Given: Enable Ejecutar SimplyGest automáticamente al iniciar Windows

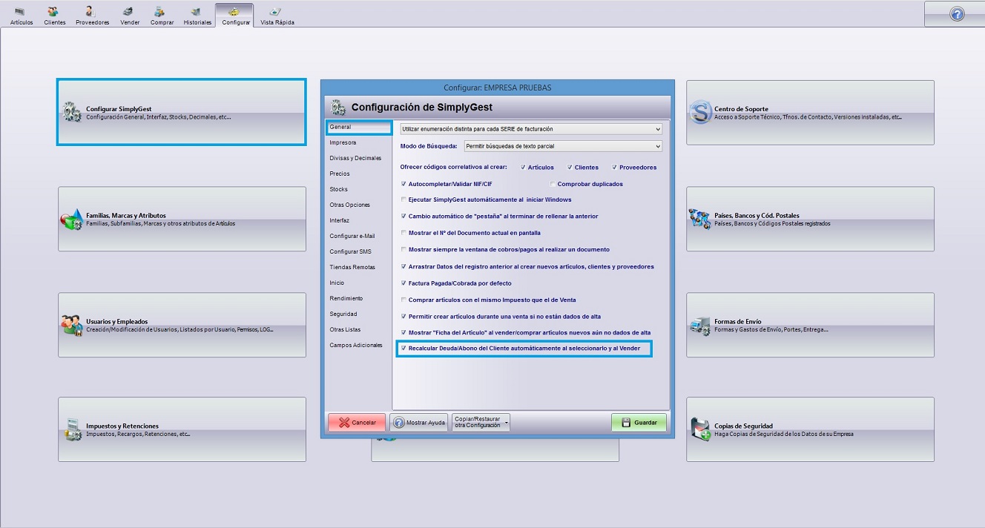Looking at the screenshot, I should 403,200.
